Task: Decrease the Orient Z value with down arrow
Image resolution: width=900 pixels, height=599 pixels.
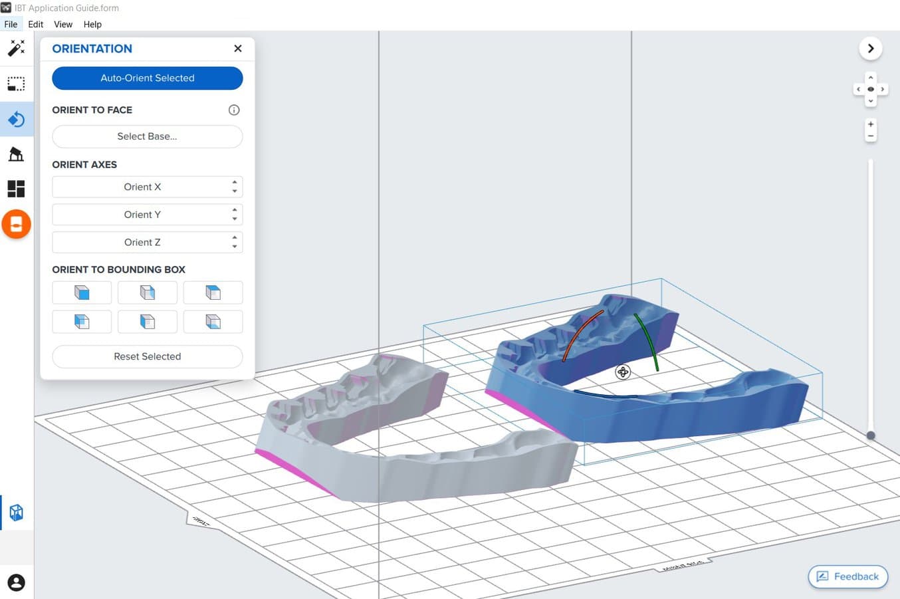Action: [235, 247]
